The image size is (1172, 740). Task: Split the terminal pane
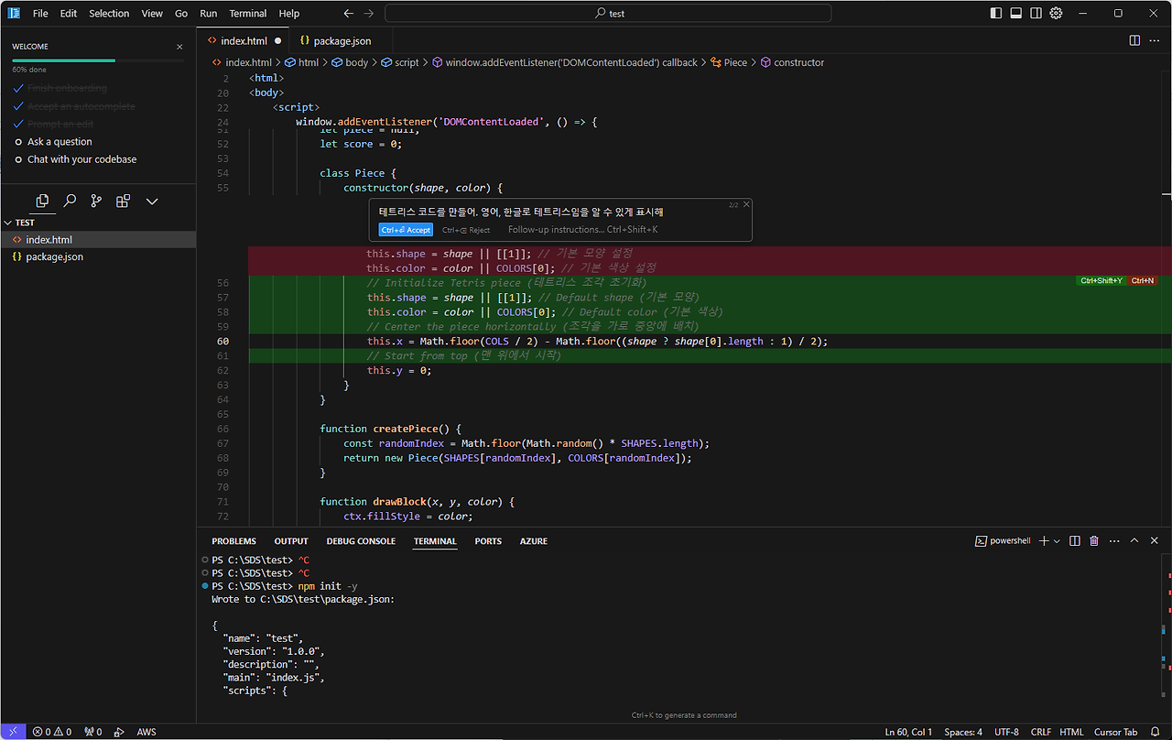point(1075,541)
